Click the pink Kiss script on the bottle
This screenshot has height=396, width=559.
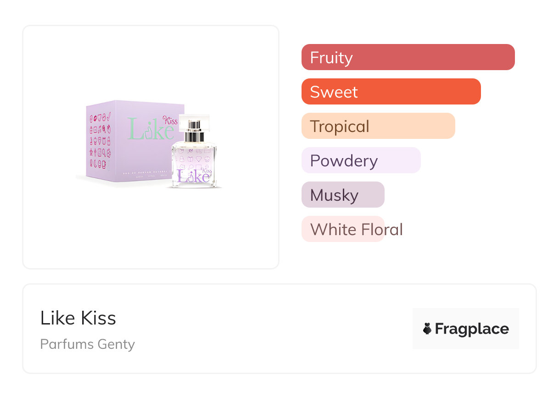pos(206,170)
